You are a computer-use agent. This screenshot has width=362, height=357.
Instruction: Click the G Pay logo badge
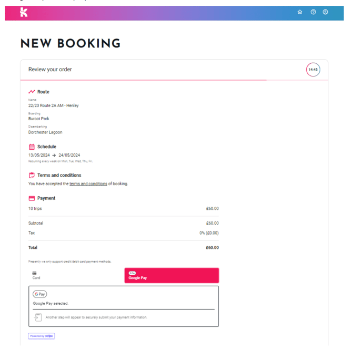coord(39,294)
